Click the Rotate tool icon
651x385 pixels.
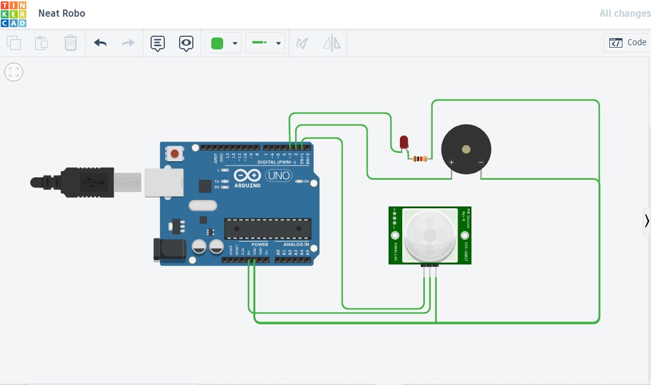(x=302, y=43)
